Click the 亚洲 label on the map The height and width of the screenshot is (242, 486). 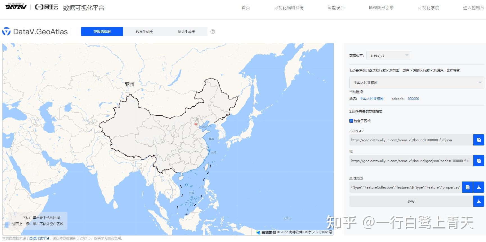(x=129, y=84)
